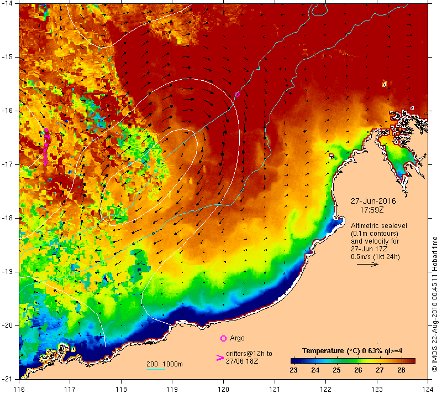Screen dimensions: 442x393
Task: Click the magenta drifters legend arrow symbol
Action: click(x=220, y=358)
